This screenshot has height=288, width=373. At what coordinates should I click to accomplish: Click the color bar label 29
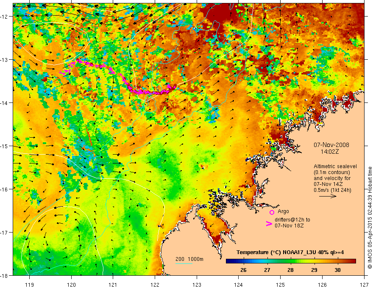pyautogui.click(x=314, y=270)
